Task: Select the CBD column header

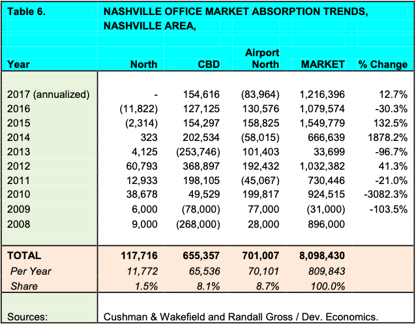Action: [211, 64]
